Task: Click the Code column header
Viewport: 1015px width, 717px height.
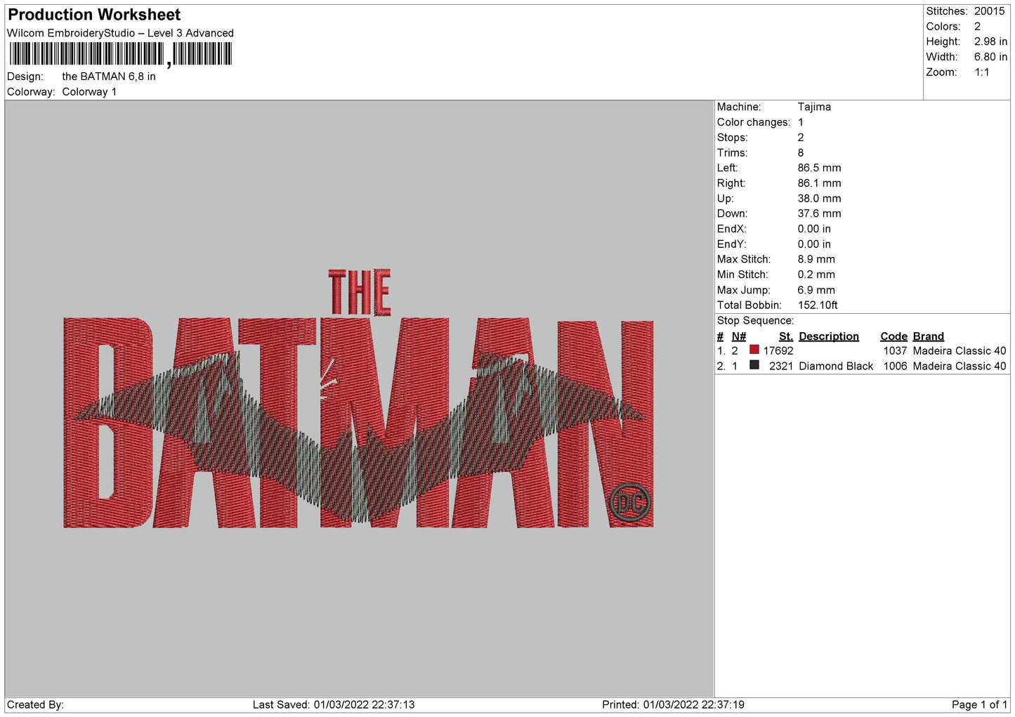Action: coord(893,336)
